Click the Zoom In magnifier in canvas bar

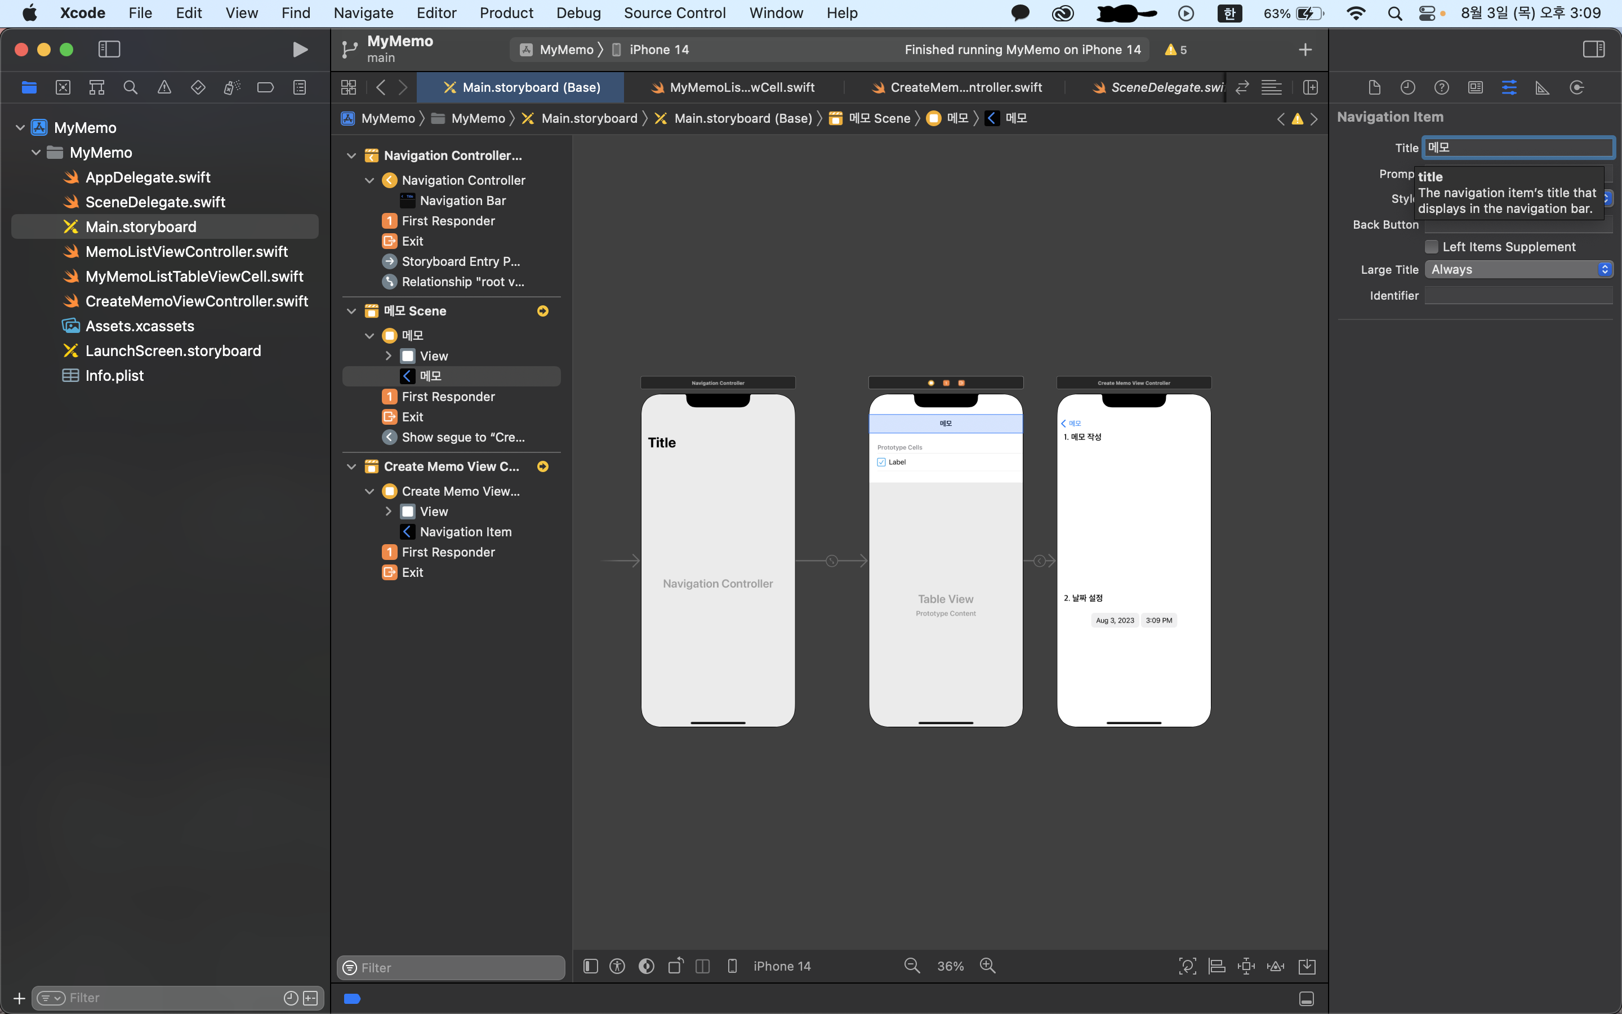(x=987, y=966)
